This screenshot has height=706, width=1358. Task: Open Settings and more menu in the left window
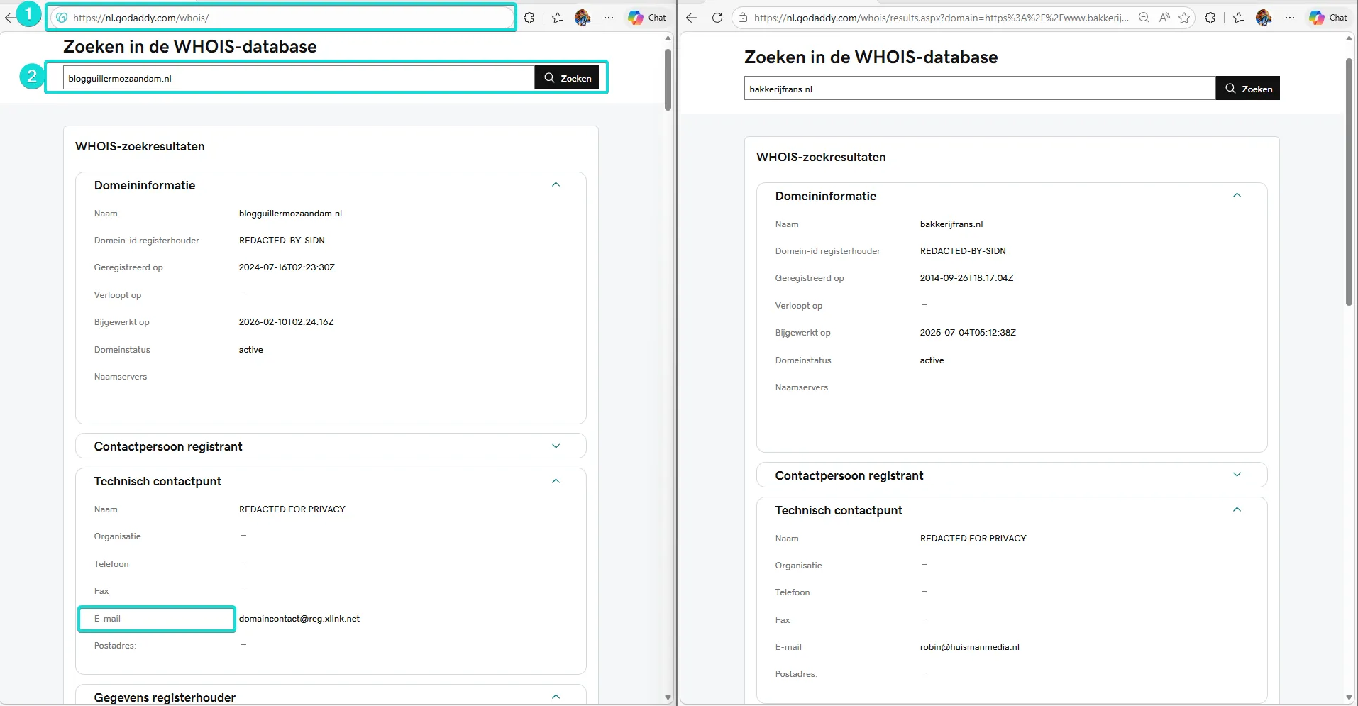609,18
